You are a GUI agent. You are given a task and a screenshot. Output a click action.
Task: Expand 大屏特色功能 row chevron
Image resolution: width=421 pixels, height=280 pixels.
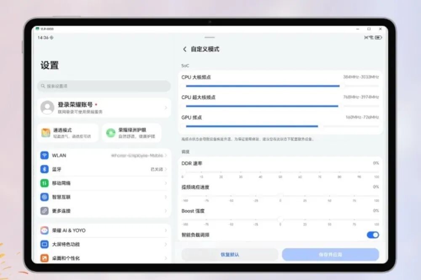point(165,244)
